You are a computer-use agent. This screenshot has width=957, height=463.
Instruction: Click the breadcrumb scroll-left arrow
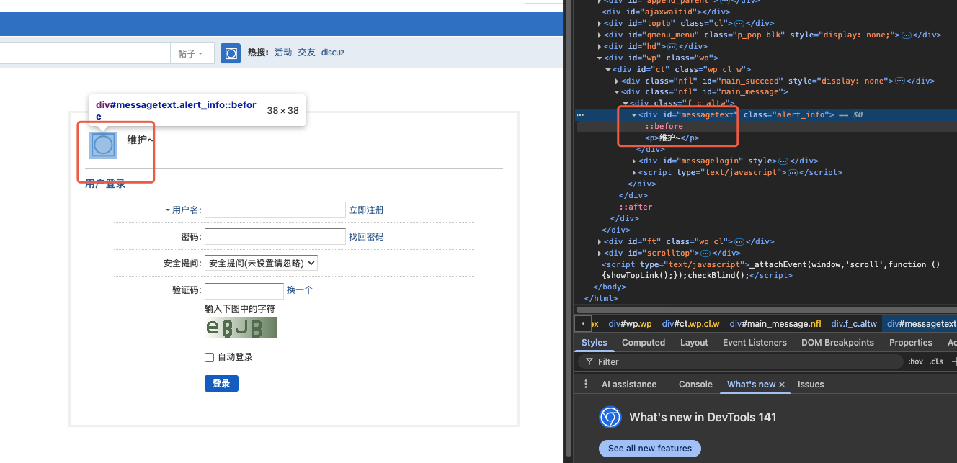coord(582,324)
